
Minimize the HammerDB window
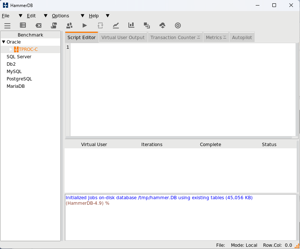(x=258, y=6)
